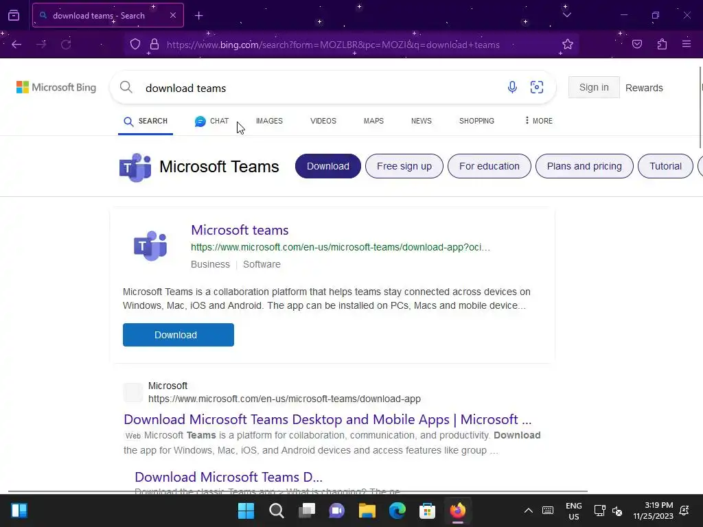The height and width of the screenshot is (527, 703).
Task: Open touch keyboard tray icon
Action: pos(547,511)
